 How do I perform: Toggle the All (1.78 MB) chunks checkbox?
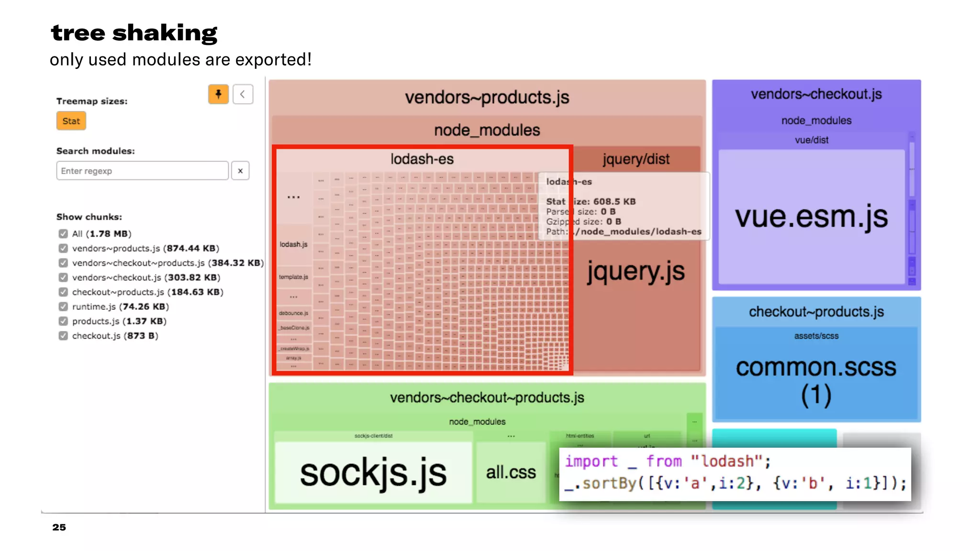point(63,234)
